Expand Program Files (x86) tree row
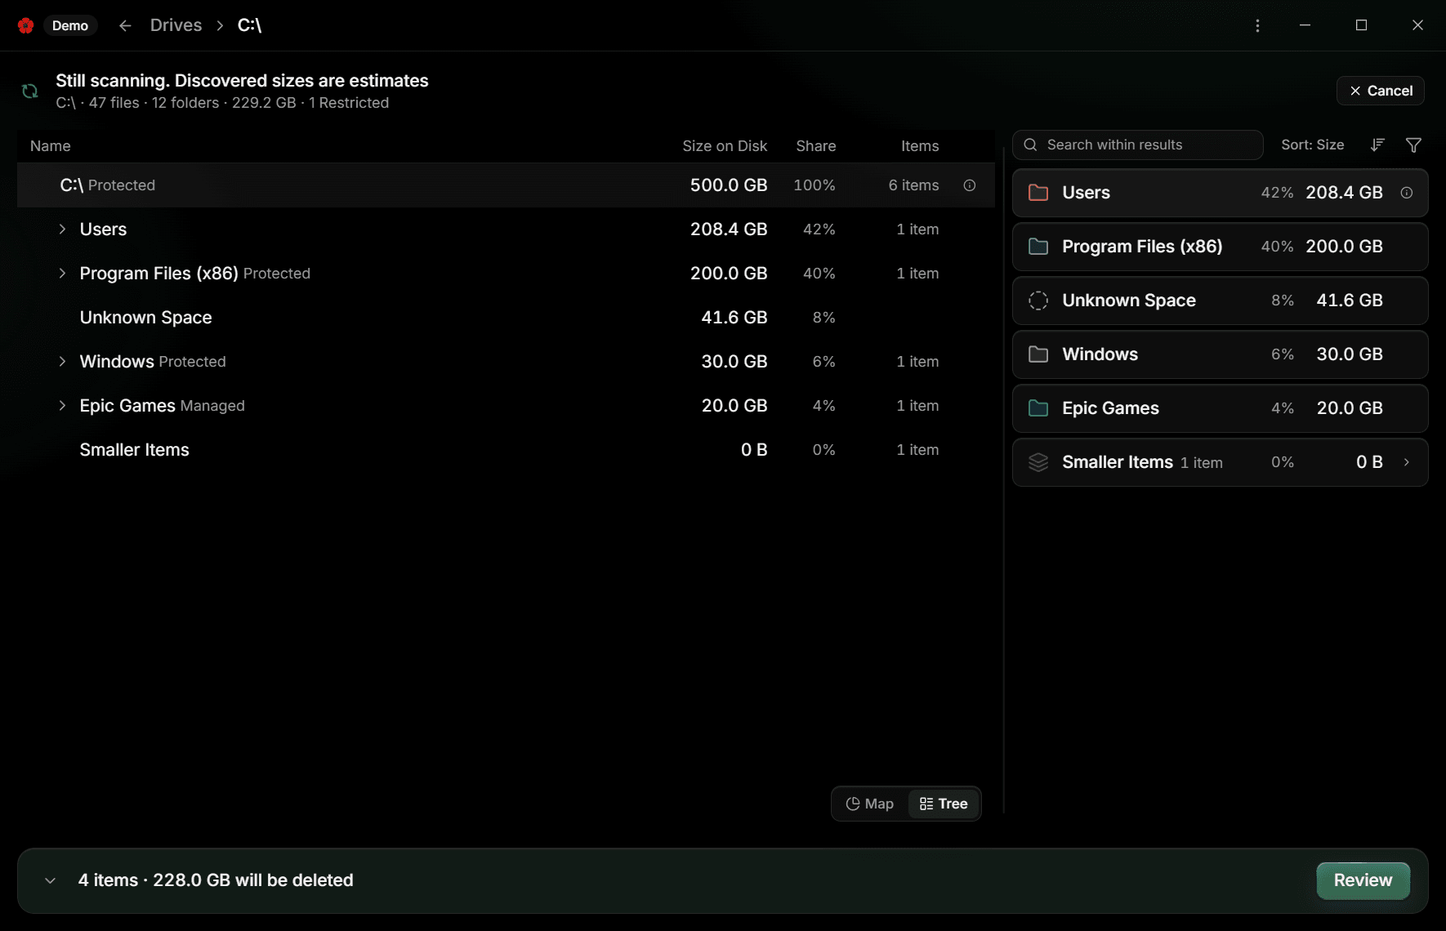1446x931 pixels. (62, 274)
